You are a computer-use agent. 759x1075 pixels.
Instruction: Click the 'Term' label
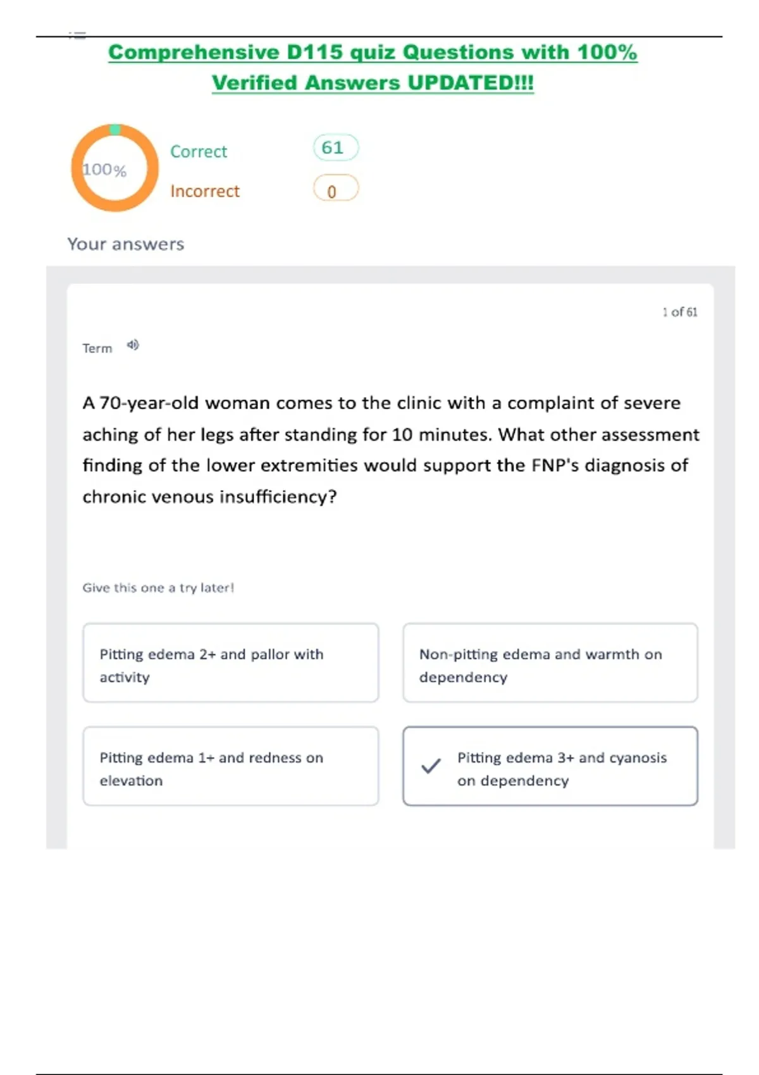click(97, 348)
